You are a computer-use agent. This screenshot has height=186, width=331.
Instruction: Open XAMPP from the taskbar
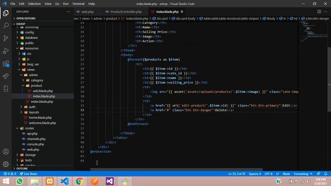point(50,181)
